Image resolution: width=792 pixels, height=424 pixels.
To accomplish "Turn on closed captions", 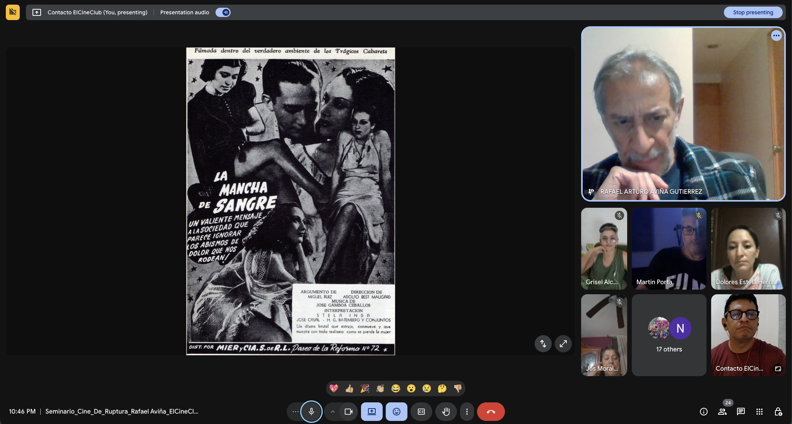I will pos(421,411).
